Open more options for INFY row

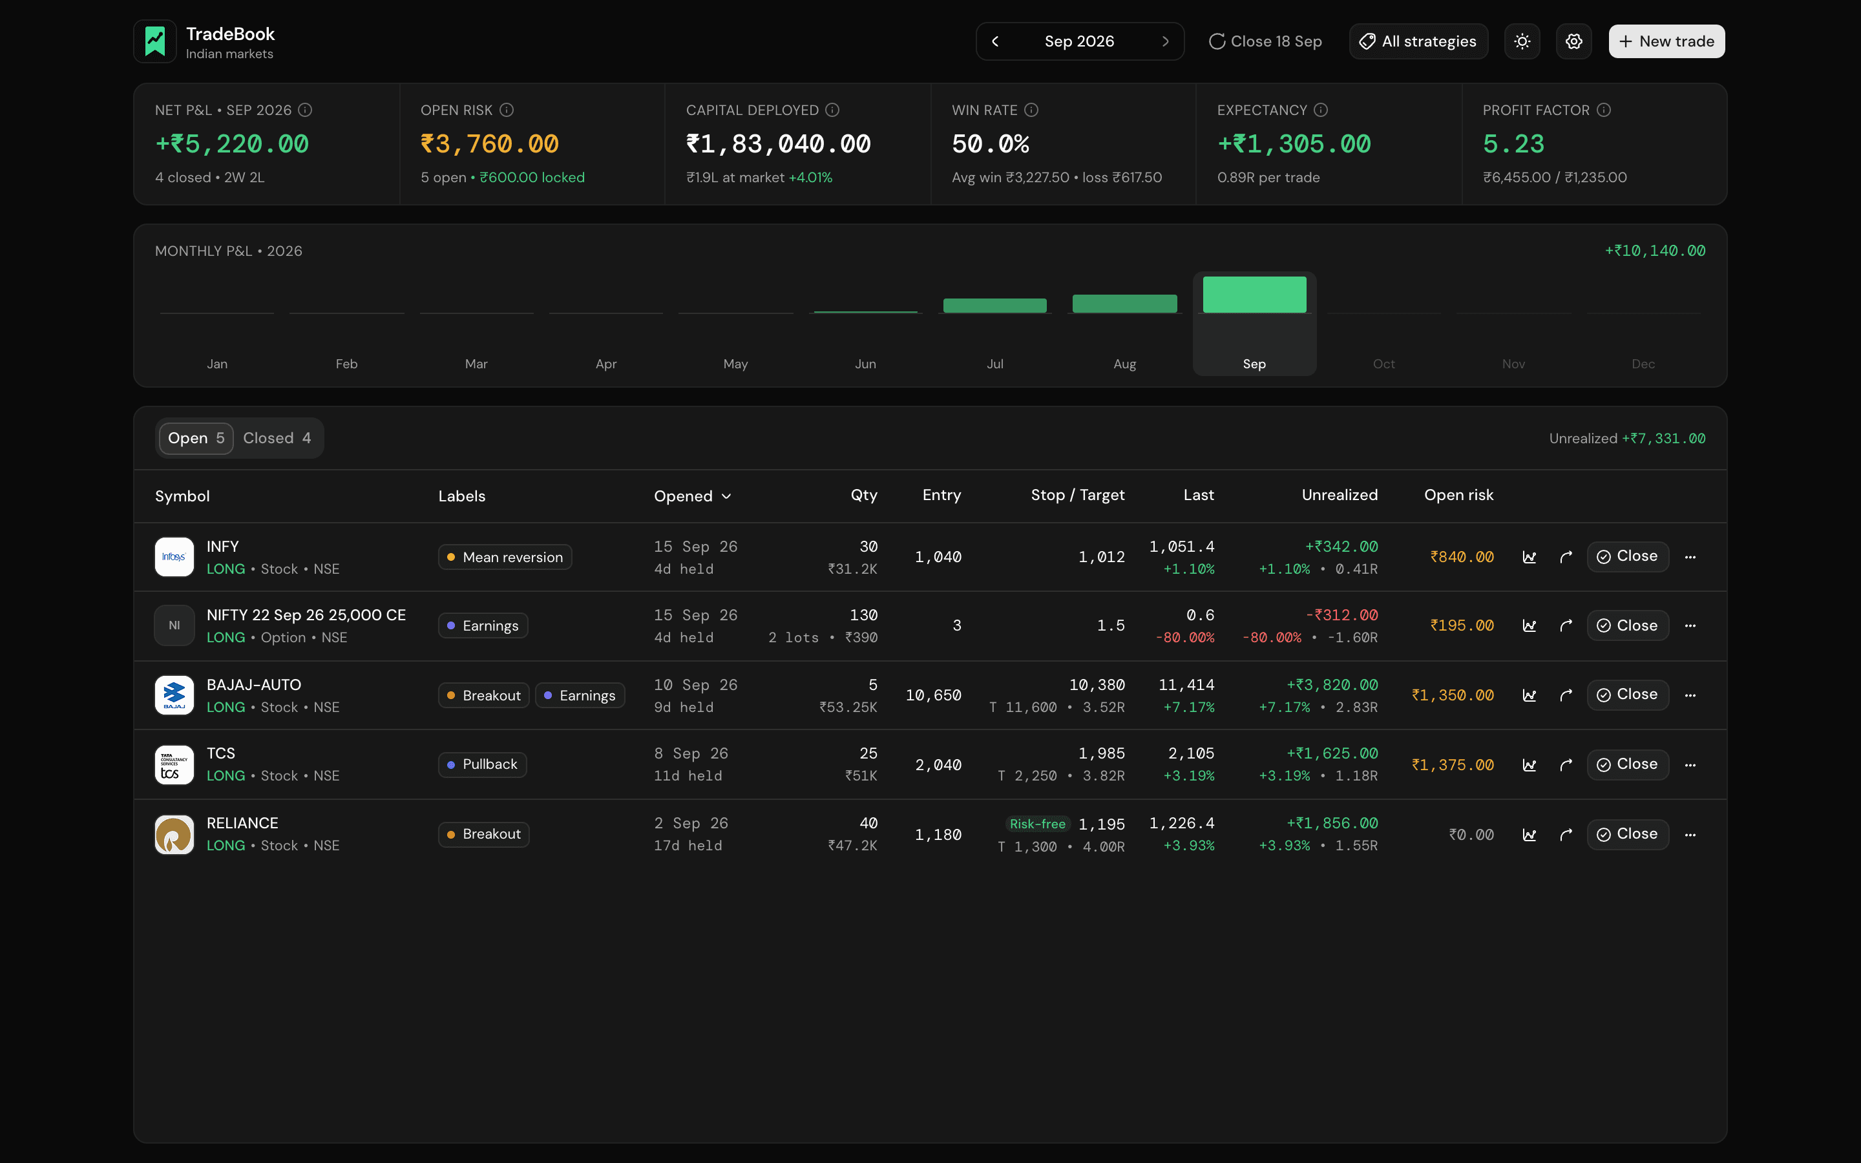pos(1690,557)
